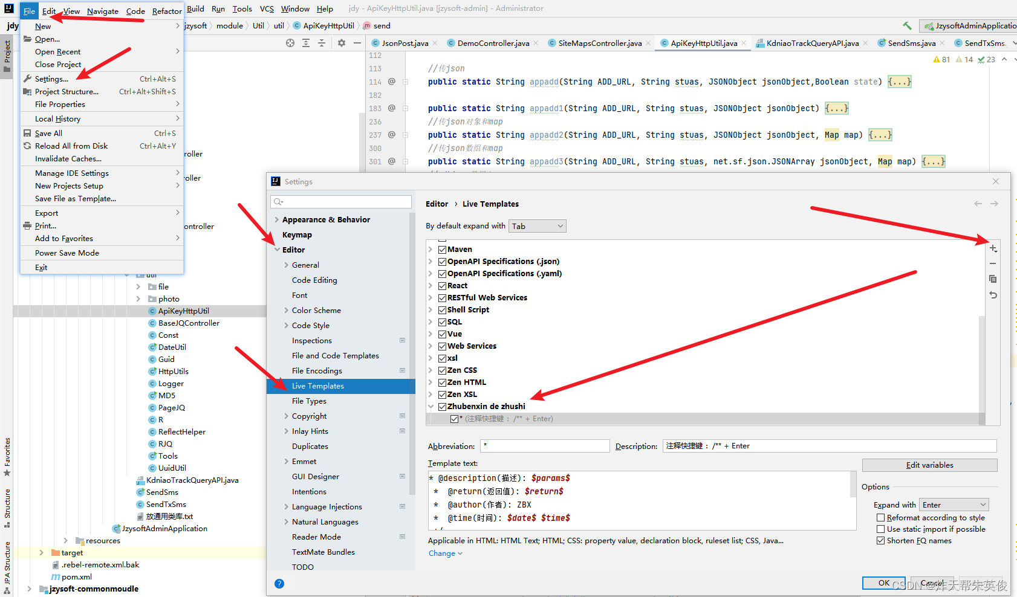The height and width of the screenshot is (597, 1017).
Task: Click the fold marker on line 114
Action: click(406, 82)
